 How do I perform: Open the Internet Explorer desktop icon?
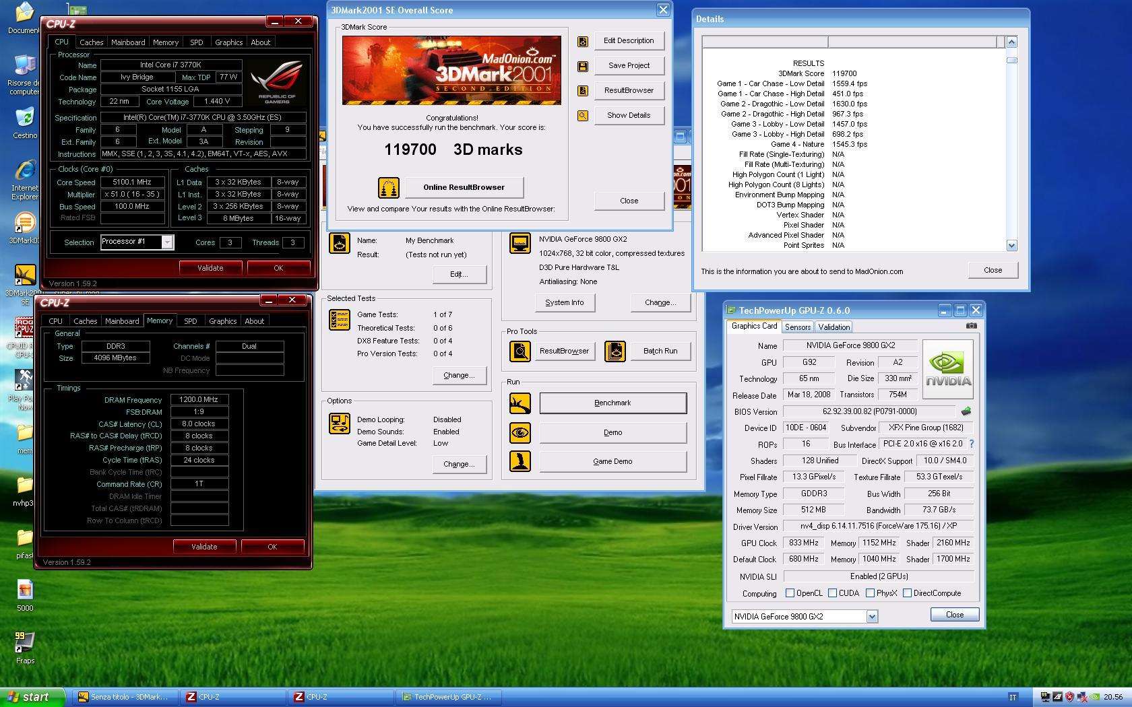[25, 180]
